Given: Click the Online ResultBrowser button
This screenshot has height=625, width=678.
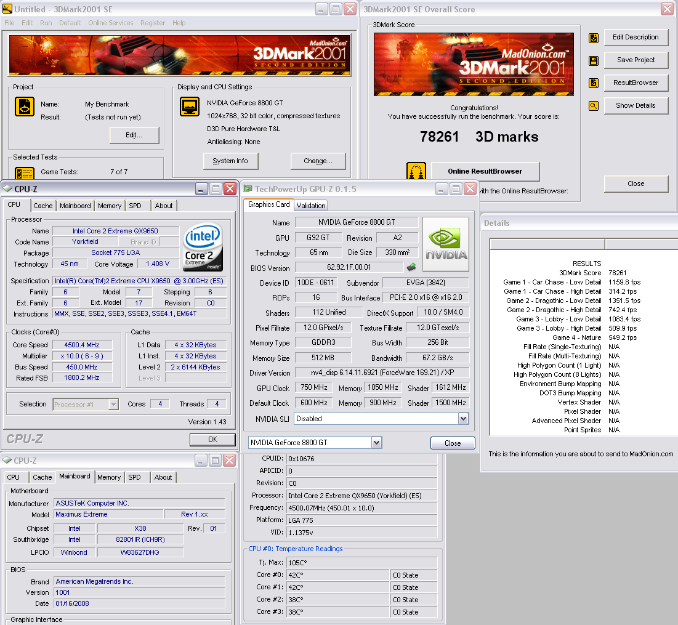Looking at the screenshot, I should click(x=485, y=171).
